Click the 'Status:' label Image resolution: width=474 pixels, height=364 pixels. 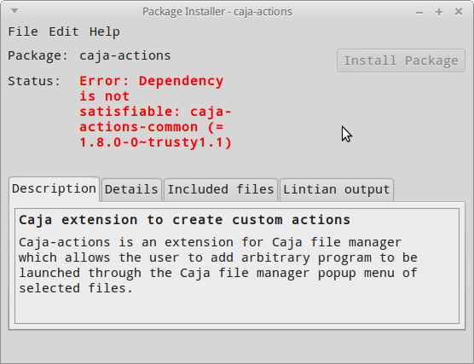click(34, 81)
